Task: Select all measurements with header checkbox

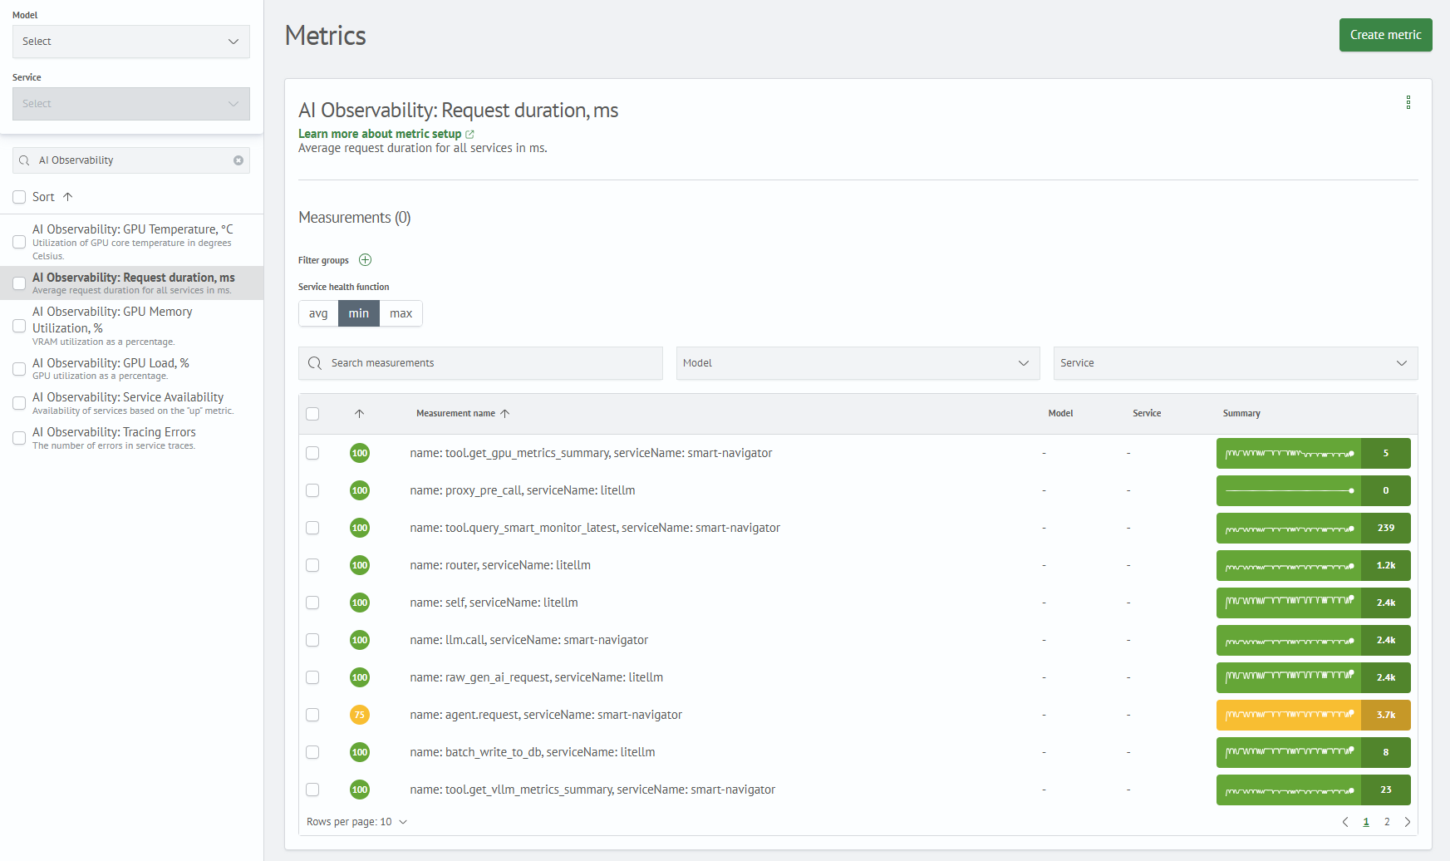Action: 312,414
